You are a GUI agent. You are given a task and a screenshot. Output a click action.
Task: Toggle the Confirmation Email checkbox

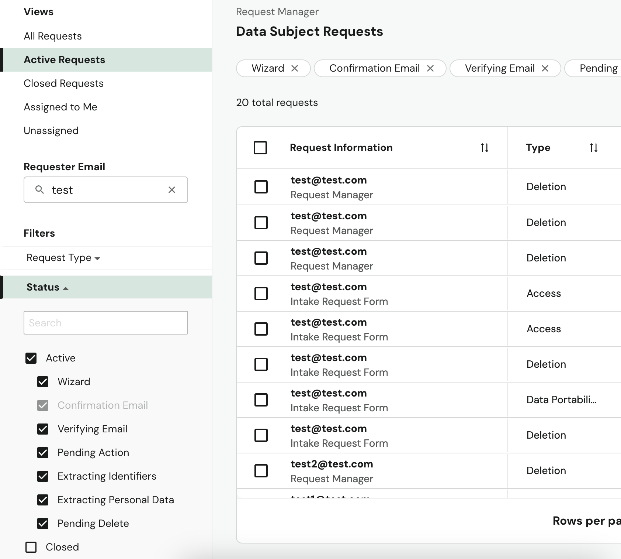pyautogui.click(x=43, y=405)
